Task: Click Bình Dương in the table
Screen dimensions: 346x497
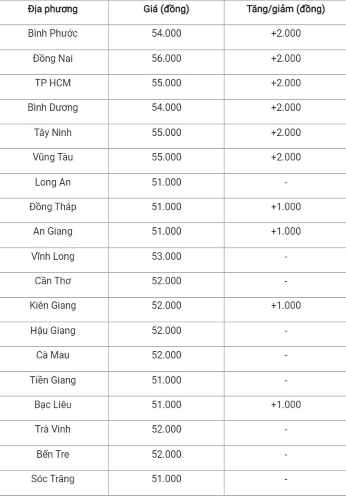Action: (53, 108)
